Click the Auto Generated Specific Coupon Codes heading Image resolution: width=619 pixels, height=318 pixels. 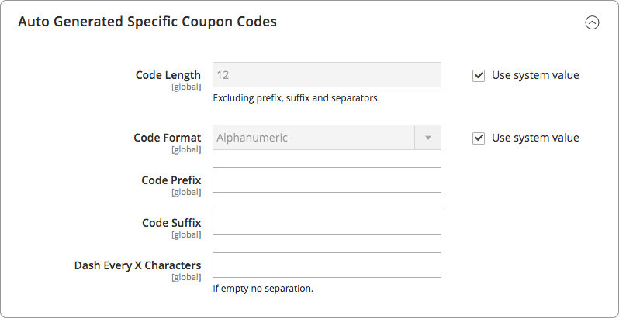(147, 21)
